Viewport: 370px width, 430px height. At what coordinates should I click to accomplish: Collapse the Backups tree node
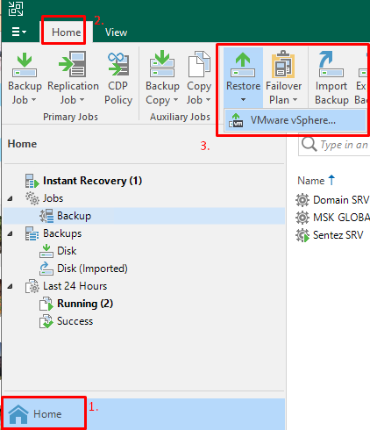(10, 233)
